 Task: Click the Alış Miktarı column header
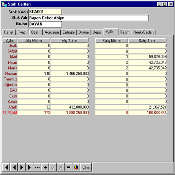[x=34, y=40]
